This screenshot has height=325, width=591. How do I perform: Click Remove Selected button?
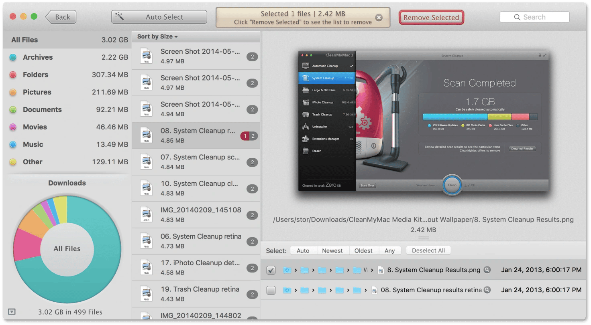(431, 18)
